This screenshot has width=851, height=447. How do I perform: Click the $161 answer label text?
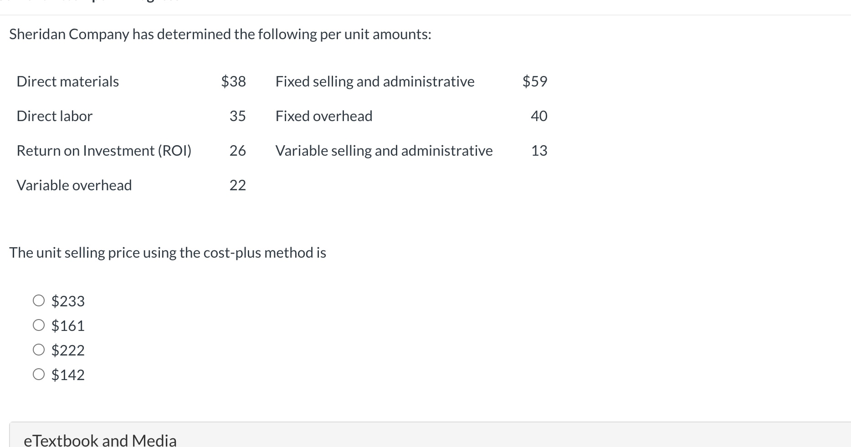coord(68,325)
